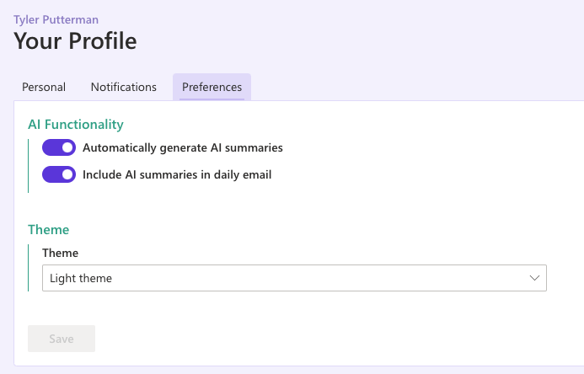Click the 'Light theme' text in combo box
The height and width of the screenshot is (374, 584).
81,278
